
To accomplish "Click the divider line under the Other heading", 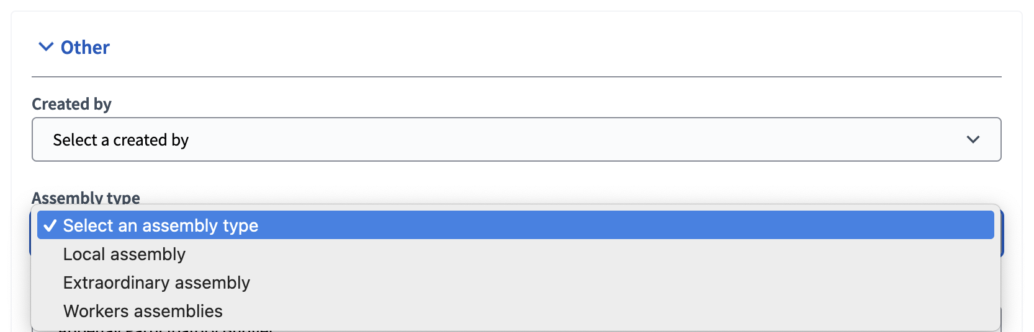I will [516, 77].
